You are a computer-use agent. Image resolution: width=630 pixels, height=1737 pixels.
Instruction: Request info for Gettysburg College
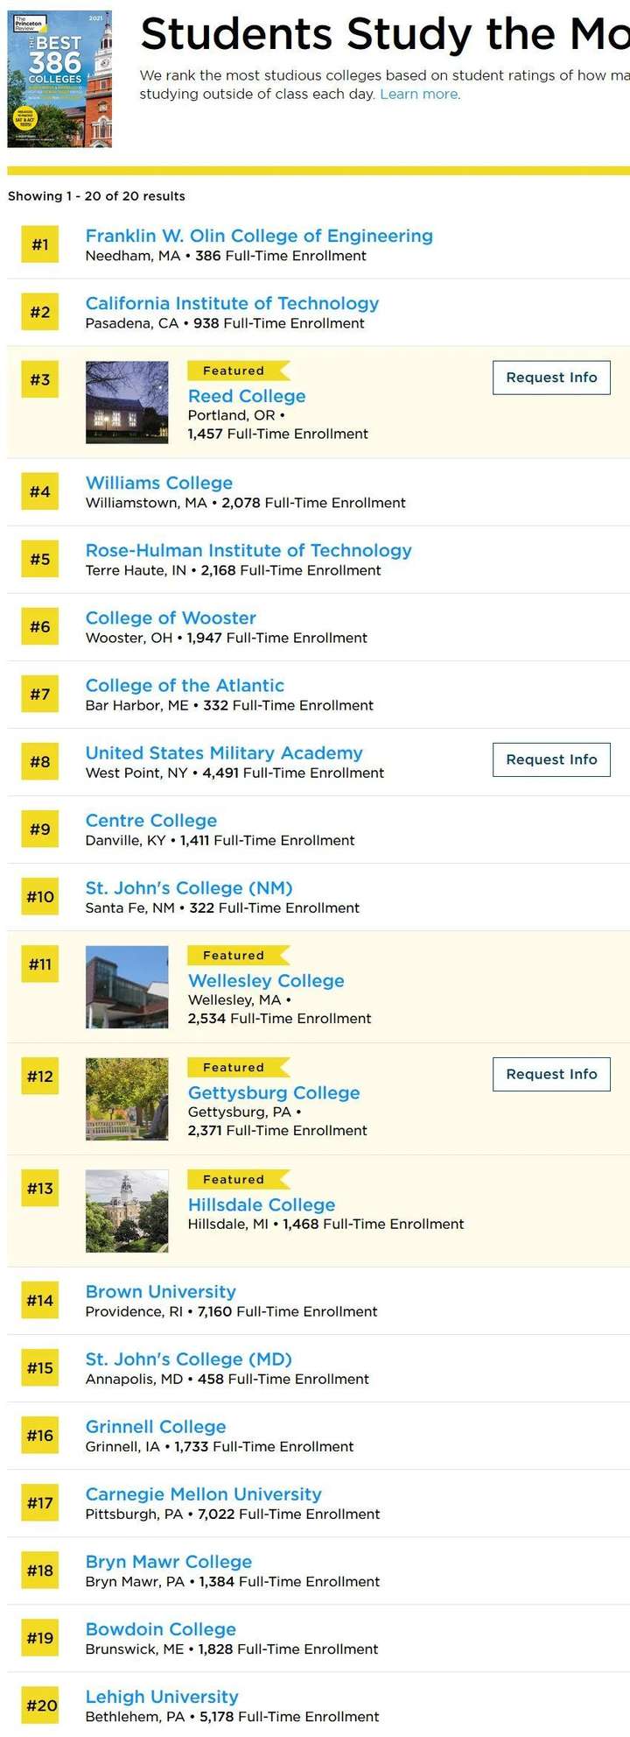(x=551, y=1074)
